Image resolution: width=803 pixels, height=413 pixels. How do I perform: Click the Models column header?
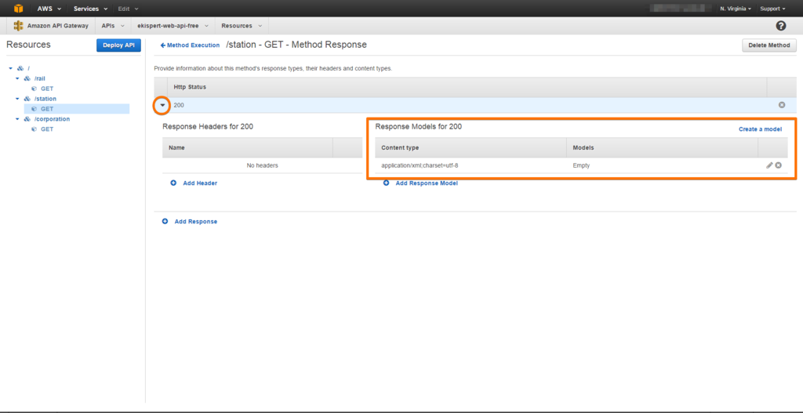click(583, 147)
